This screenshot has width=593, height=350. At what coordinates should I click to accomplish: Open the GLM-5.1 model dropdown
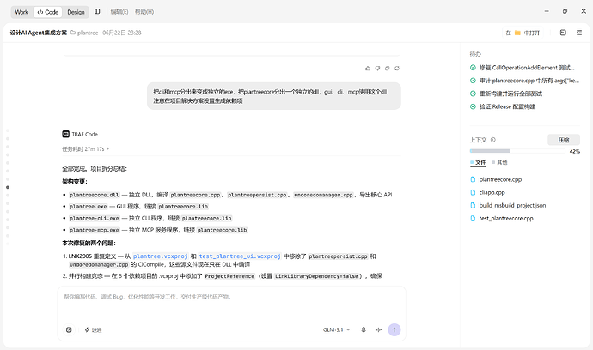tap(336, 329)
